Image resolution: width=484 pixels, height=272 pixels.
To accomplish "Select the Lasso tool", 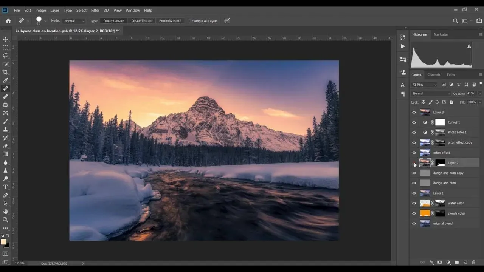I will [5, 56].
